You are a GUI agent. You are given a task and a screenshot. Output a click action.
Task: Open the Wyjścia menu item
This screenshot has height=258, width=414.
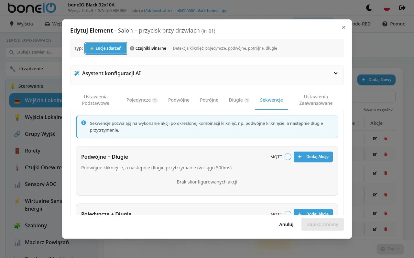pos(21,24)
